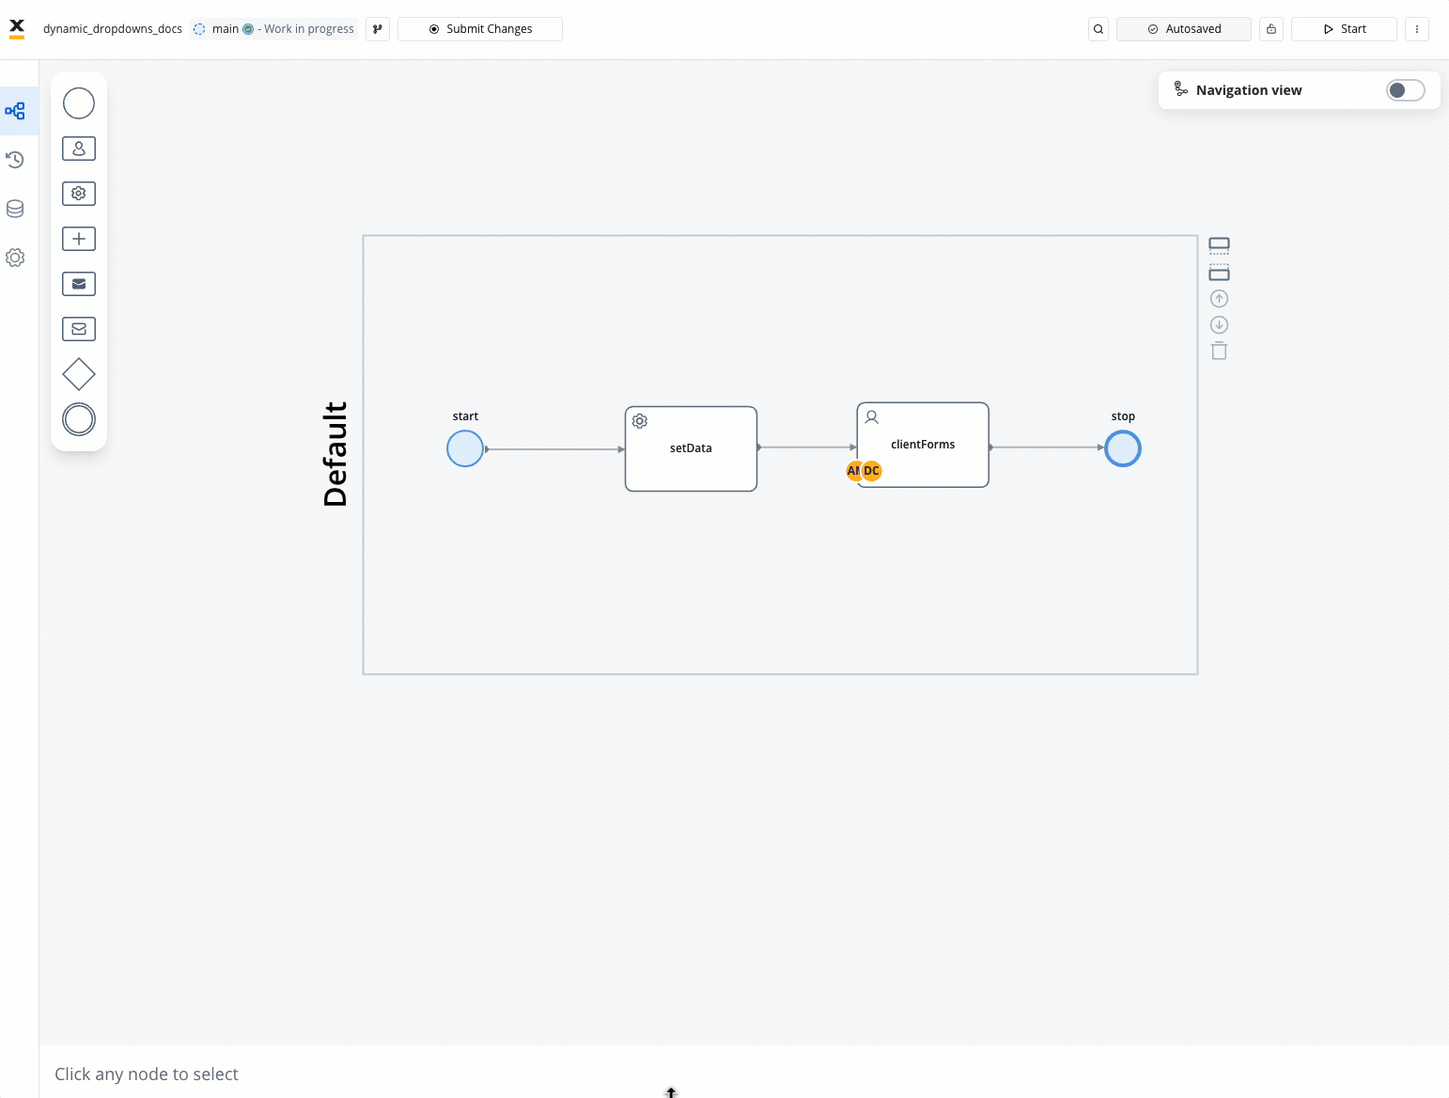The height and width of the screenshot is (1098, 1449).
Task: Select the start event circle in palette
Action: coord(79,103)
